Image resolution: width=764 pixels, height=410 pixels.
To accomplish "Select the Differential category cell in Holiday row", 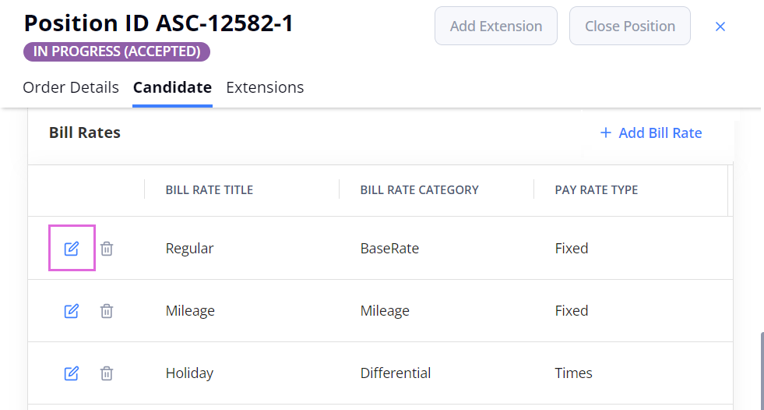I will (396, 373).
